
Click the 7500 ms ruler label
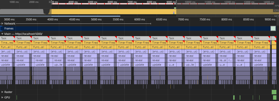[x=205, y=19]
